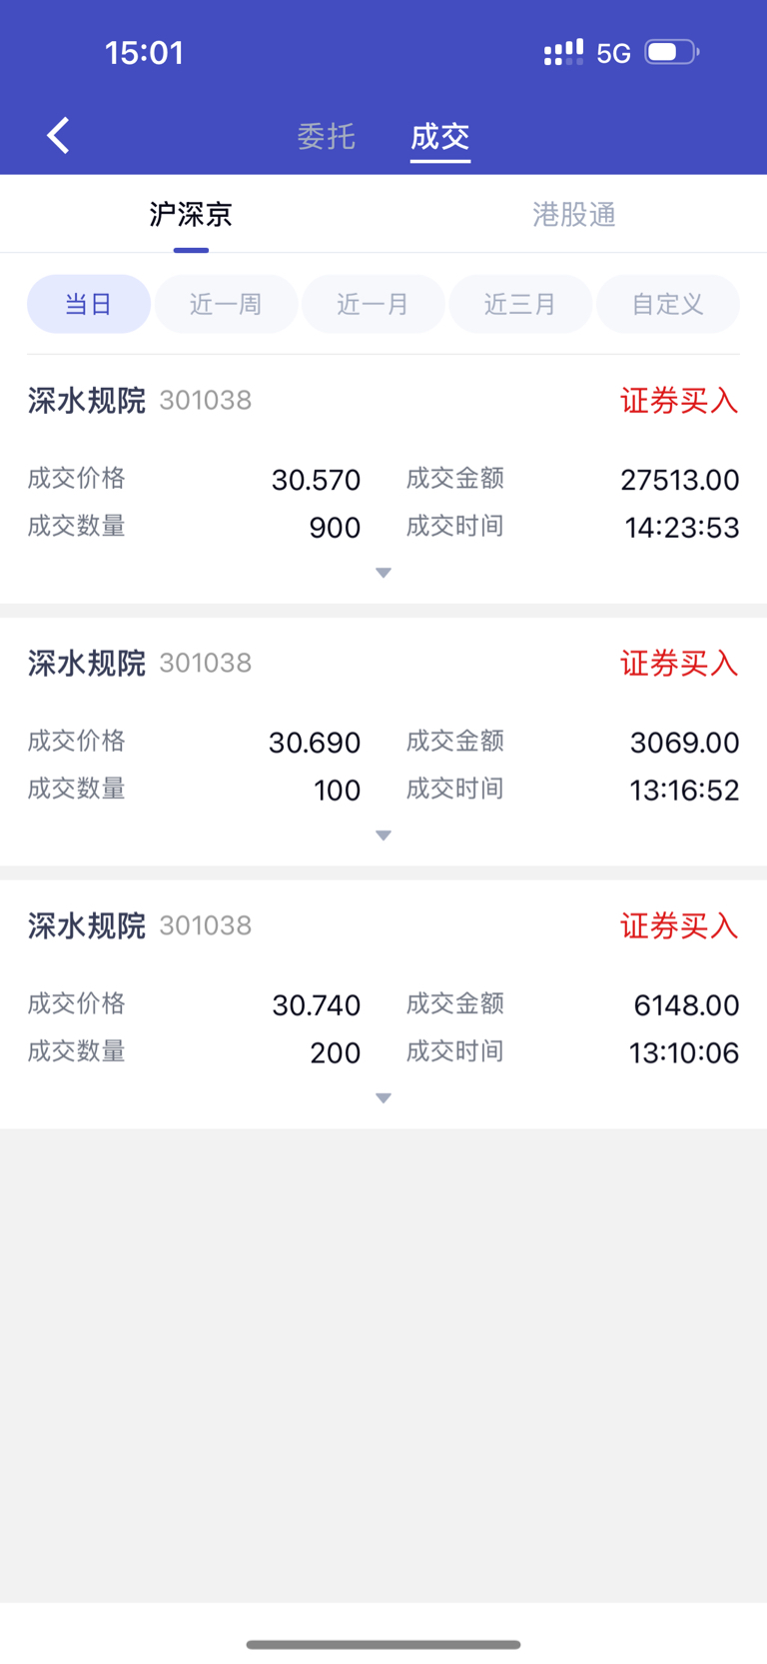The height and width of the screenshot is (1664, 767).
Task: Select the 成交 tab
Action: pos(440,136)
